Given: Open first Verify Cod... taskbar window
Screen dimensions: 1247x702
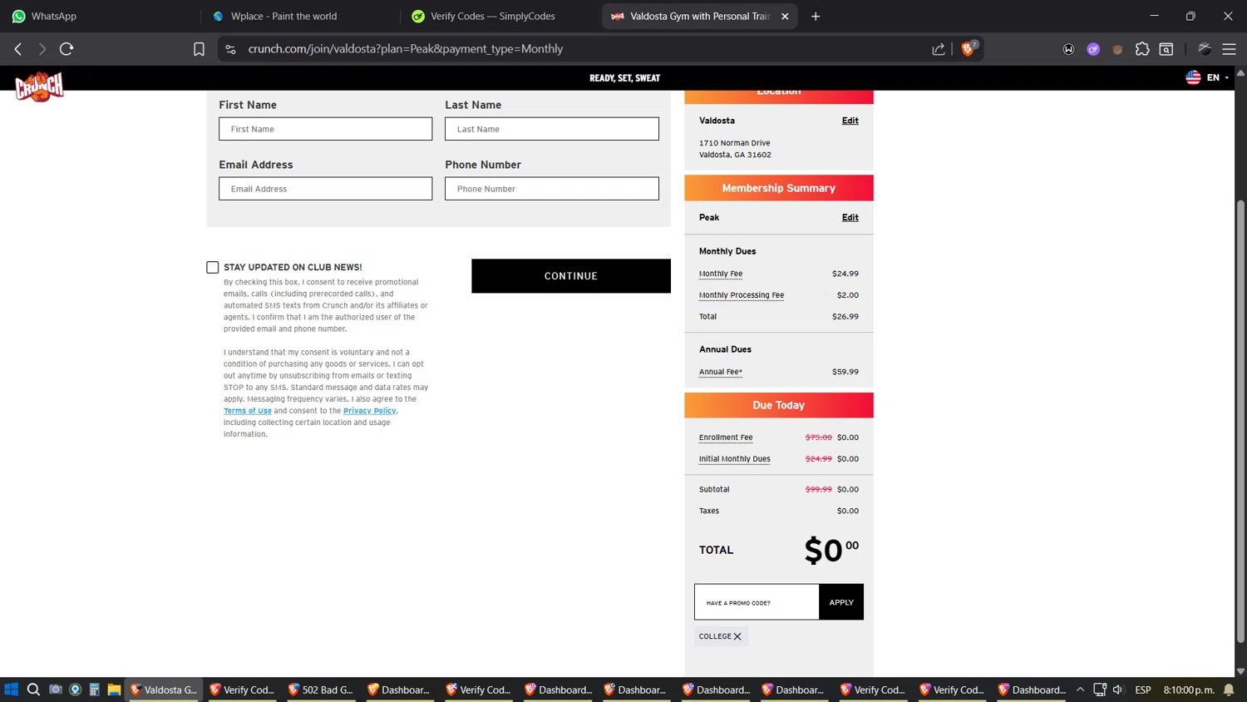Looking at the screenshot, I should coord(242,690).
